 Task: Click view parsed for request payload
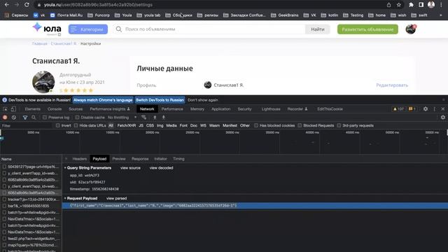pos(116,198)
